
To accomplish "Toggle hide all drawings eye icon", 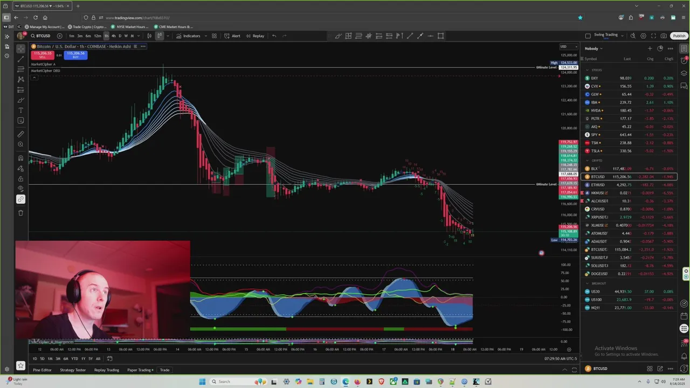I will click(20, 189).
